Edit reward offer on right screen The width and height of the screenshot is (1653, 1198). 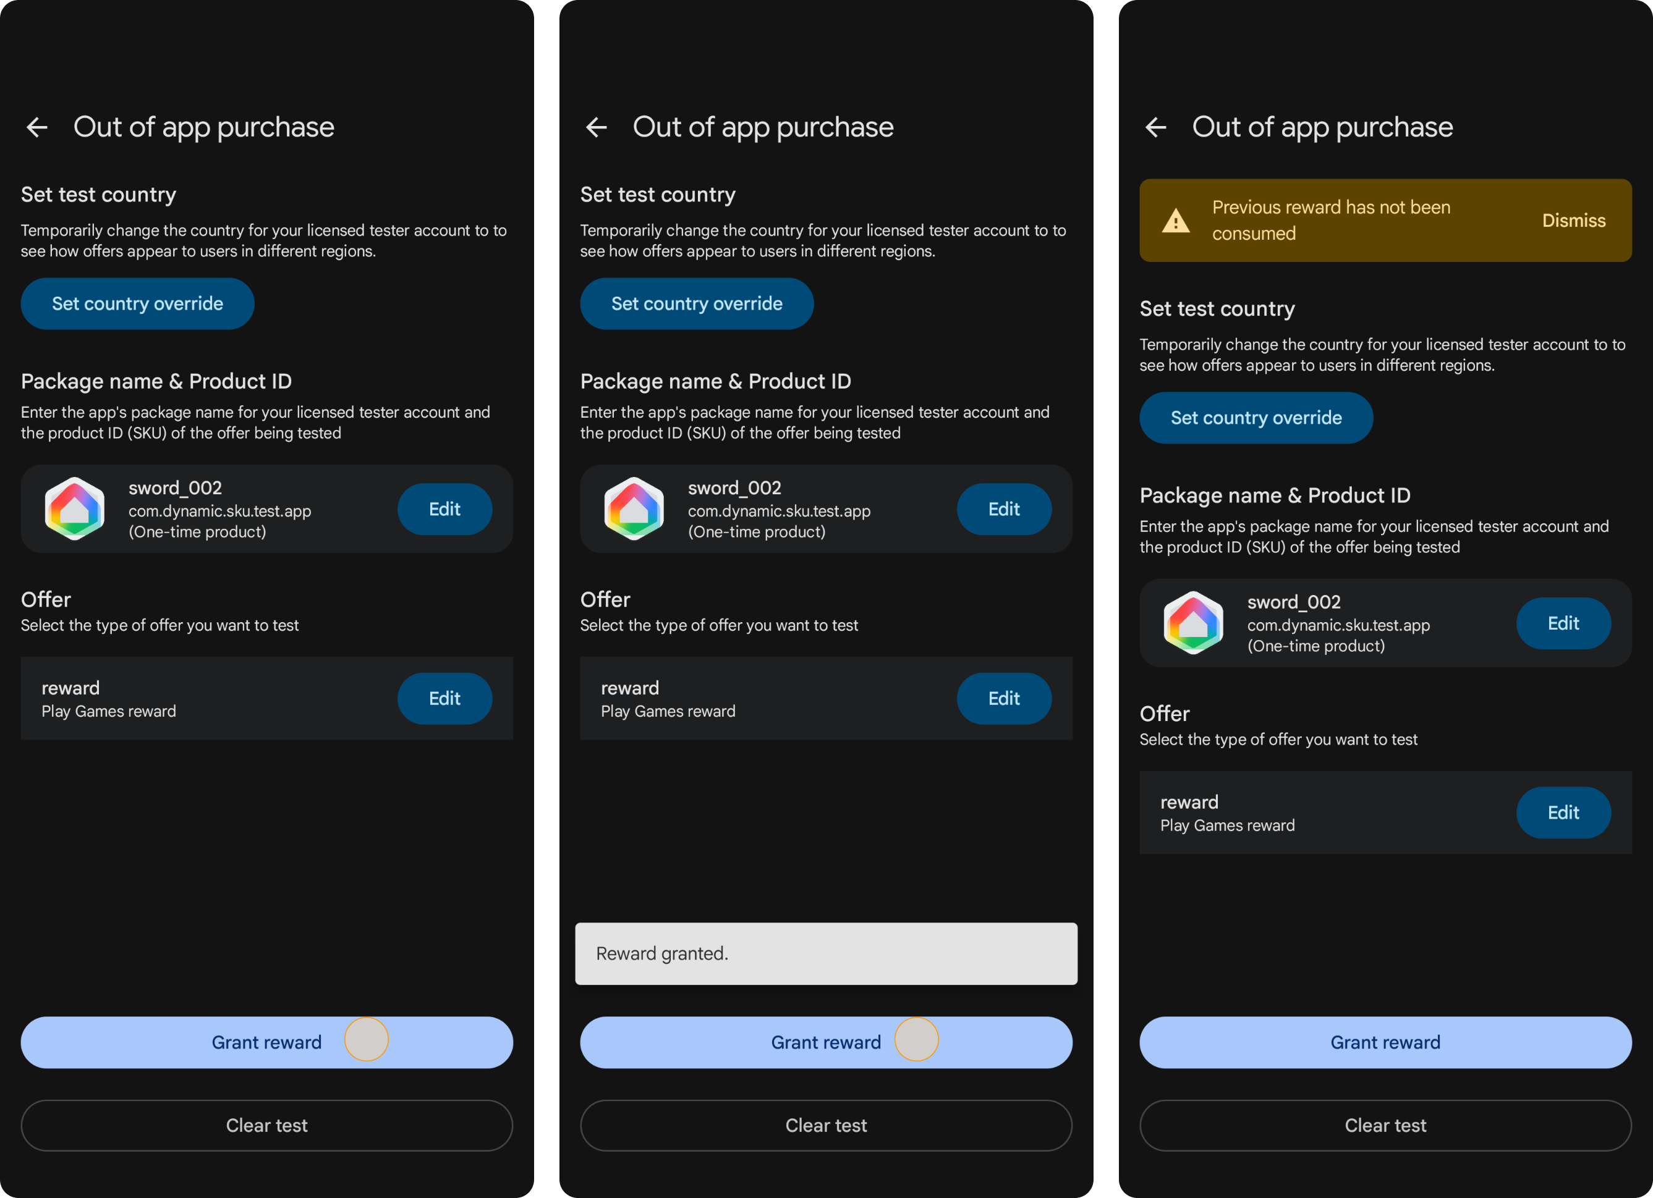coord(1563,812)
